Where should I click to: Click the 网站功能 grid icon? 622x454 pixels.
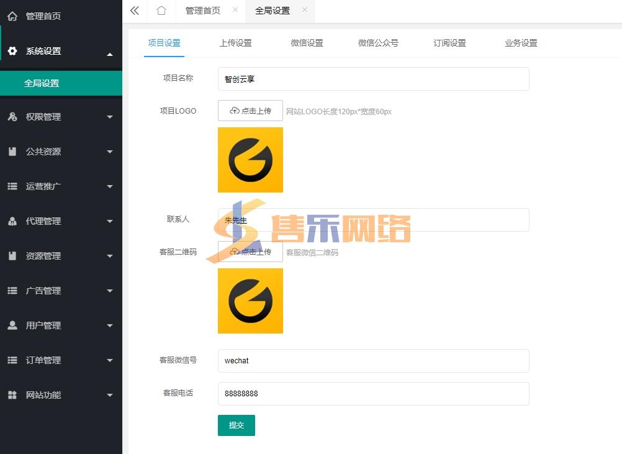click(x=12, y=395)
